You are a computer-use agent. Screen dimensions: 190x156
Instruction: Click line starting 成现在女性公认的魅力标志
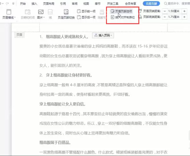tap(103, 124)
